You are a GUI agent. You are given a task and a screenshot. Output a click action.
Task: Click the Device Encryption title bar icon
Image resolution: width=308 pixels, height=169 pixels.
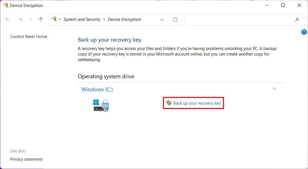coord(6,5)
